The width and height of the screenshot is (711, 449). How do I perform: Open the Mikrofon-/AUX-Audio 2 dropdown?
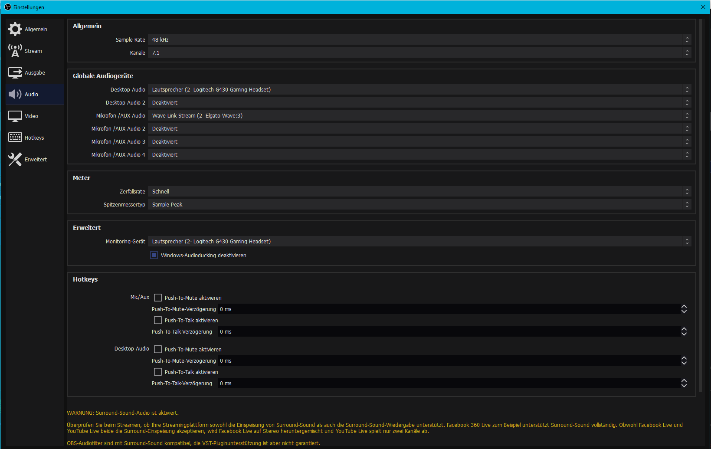pyautogui.click(x=419, y=128)
